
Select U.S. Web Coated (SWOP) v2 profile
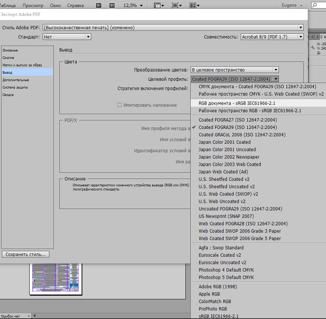tap(258, 194)
